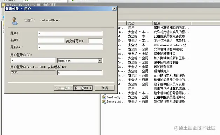
Task: Focus the 姓名(A) full name field
Action: pos(70,47)
